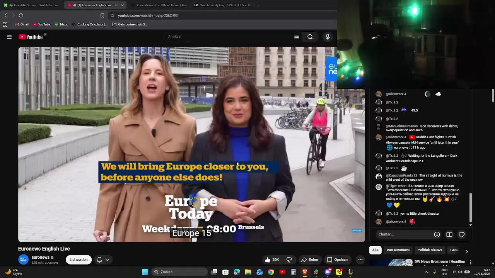Open the YouTube bookmark
495x278 pixels.
point(42,24)
